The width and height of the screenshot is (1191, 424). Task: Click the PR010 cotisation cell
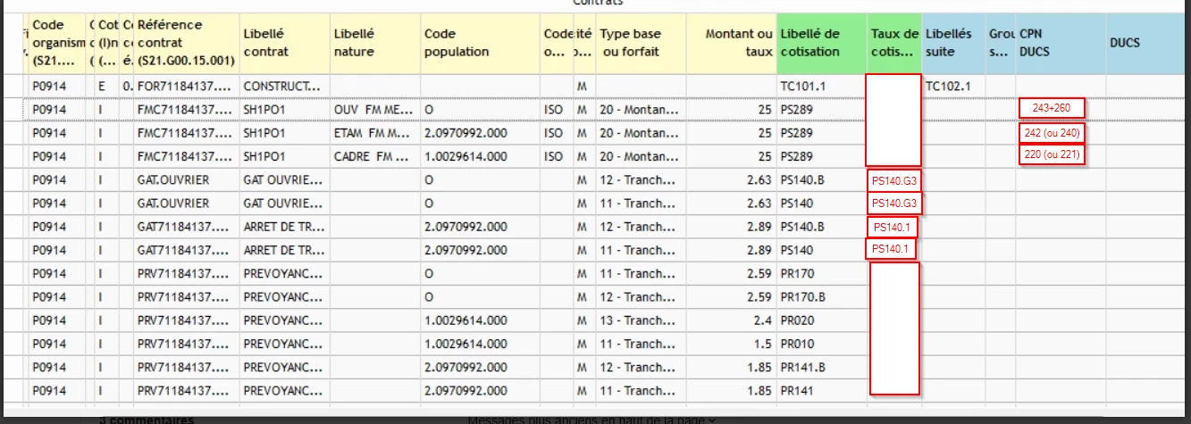[x=822, y=344]
